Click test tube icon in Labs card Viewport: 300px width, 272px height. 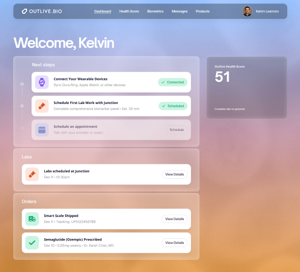click(x=32, y=174)
